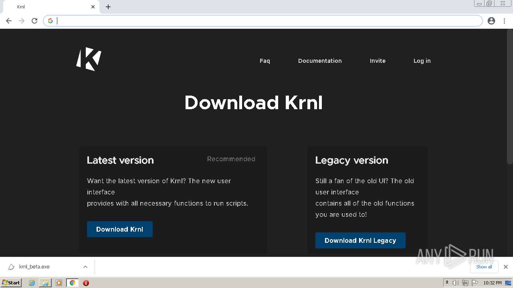Screen dimensions: 513x288
Task: Open Documentation from site navigation
Action: click(x=320, y=61)
